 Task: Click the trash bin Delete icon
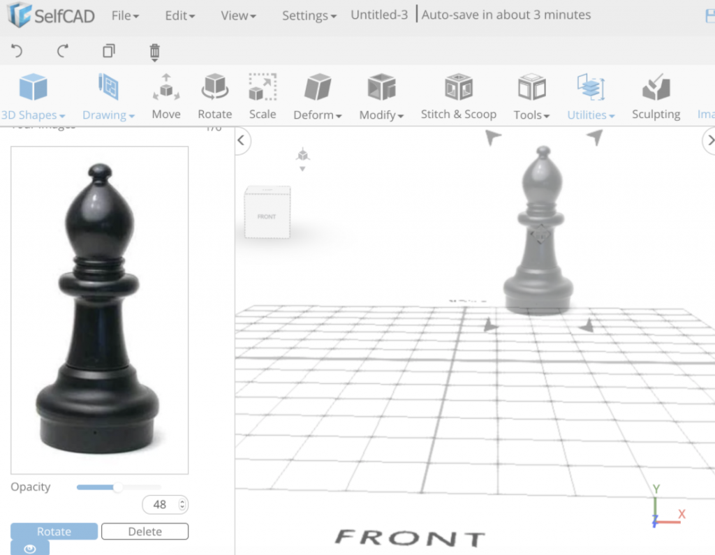[x=154, y=51]
